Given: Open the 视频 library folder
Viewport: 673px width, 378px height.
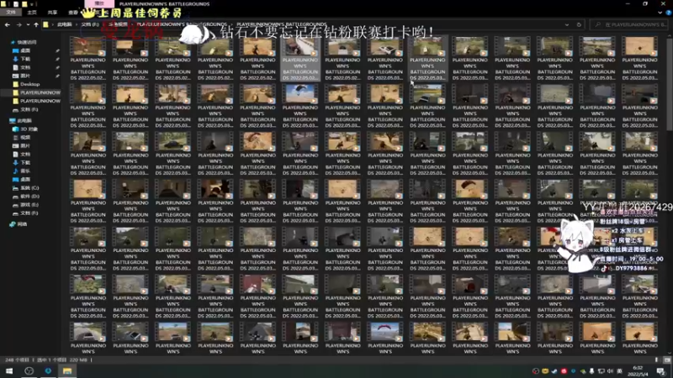Looking at the screenshot, I should (25, 138).
